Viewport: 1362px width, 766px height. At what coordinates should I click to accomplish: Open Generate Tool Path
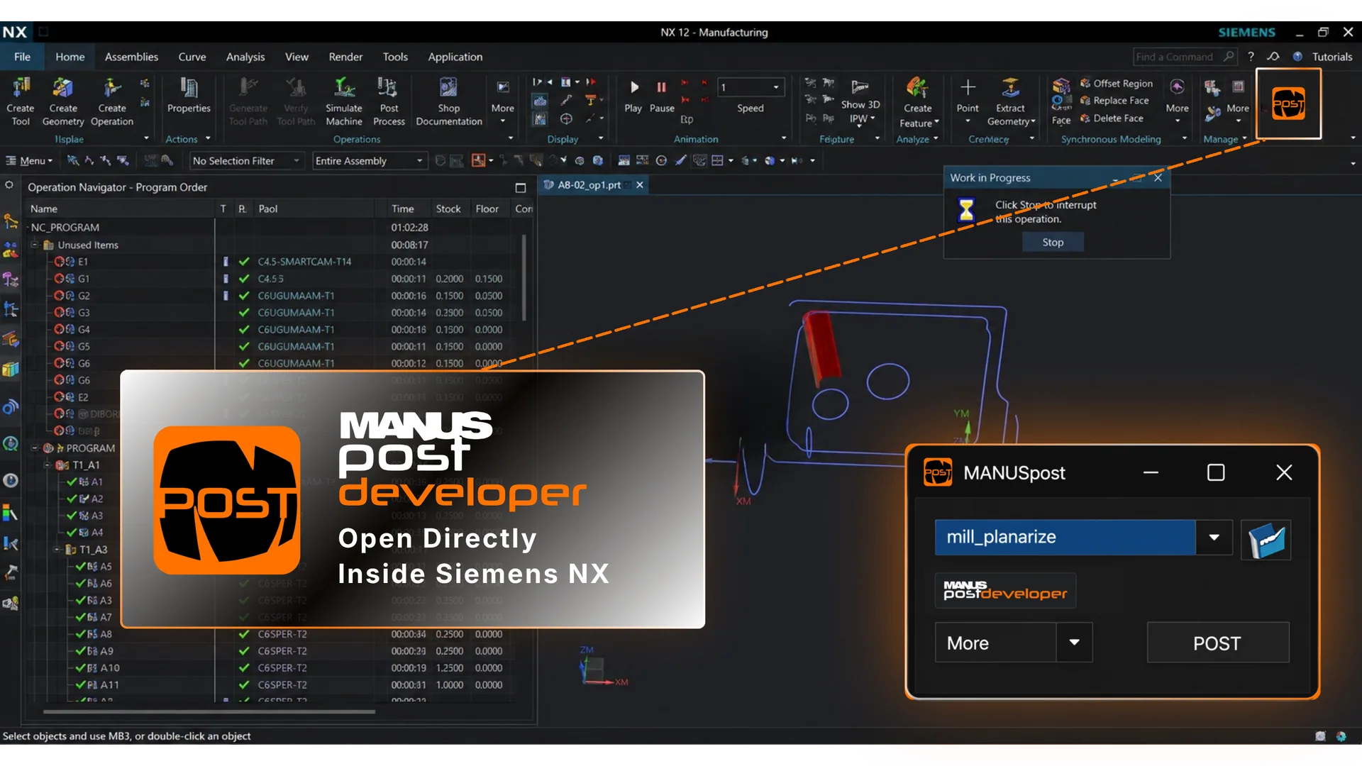coord(248,101)
